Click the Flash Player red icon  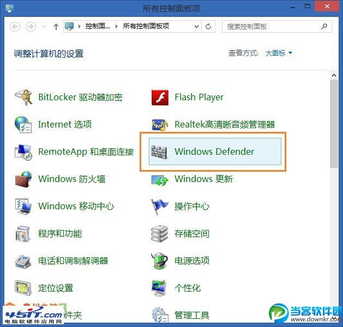[x=160, y=97]
